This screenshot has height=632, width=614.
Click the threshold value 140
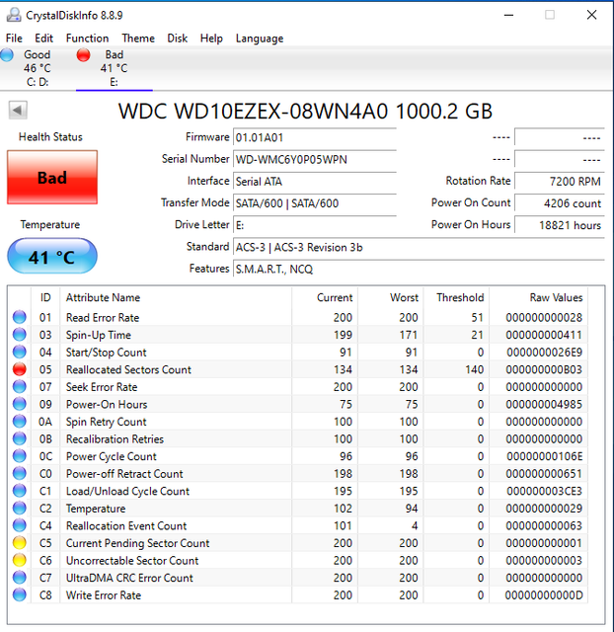tap(474, 369)
